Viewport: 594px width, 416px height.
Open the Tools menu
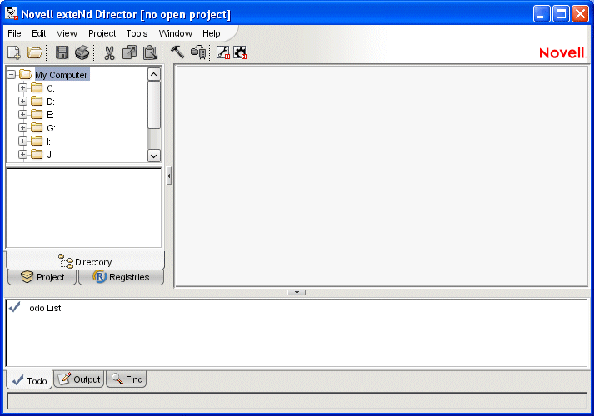137,33
